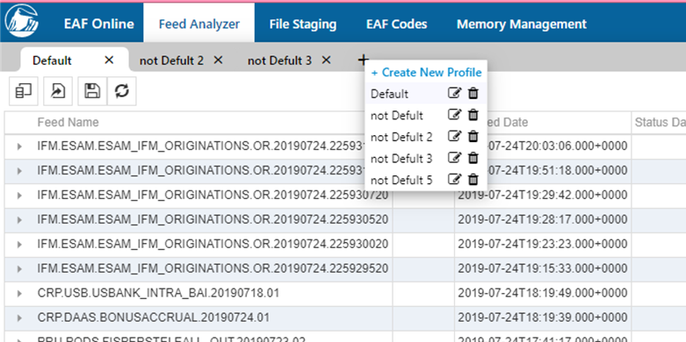The image size is (686, 342).
Task: Delete the 'not Defult 3' profile
Action: pos(473,158)
